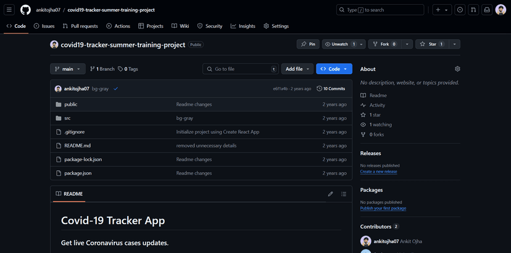This screenshot has width=511, height=253.
Task: Click the src folder icon
Action: 59,118
